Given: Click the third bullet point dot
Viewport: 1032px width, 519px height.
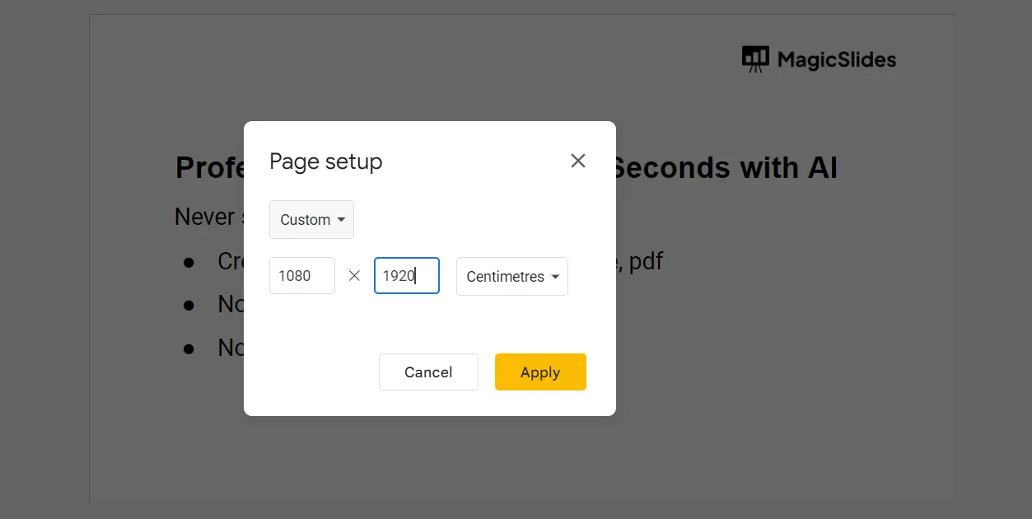Looking at the screenshot, I should [x=189, y=348].
